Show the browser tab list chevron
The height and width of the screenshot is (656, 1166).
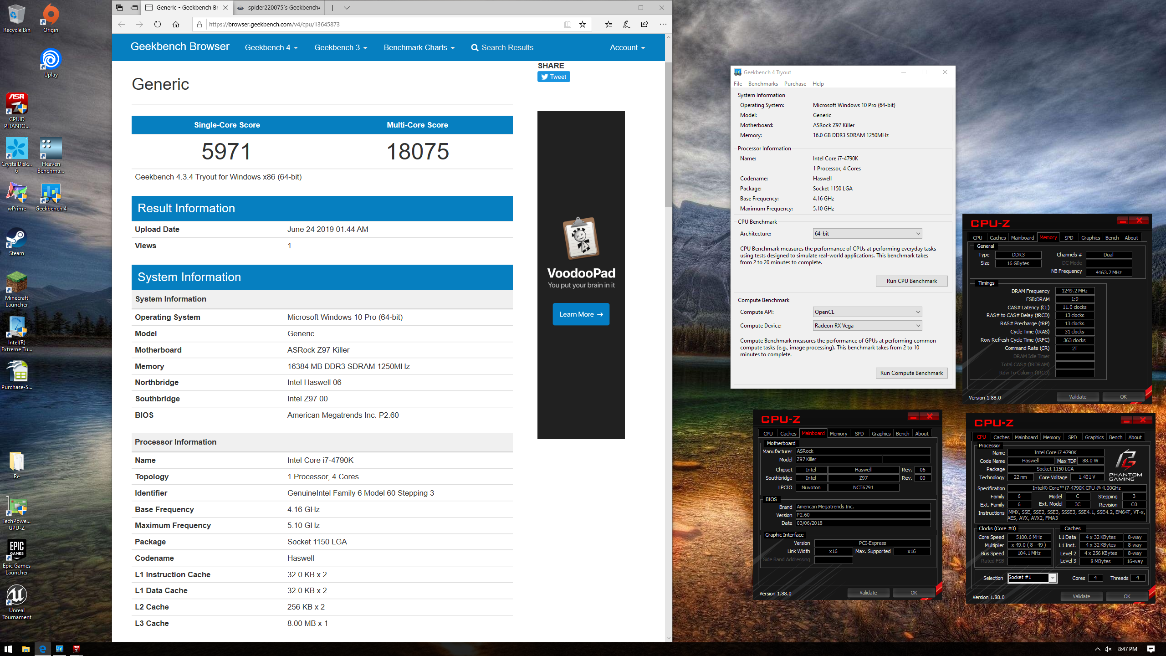pyautogui.click(x=347, y=8)
